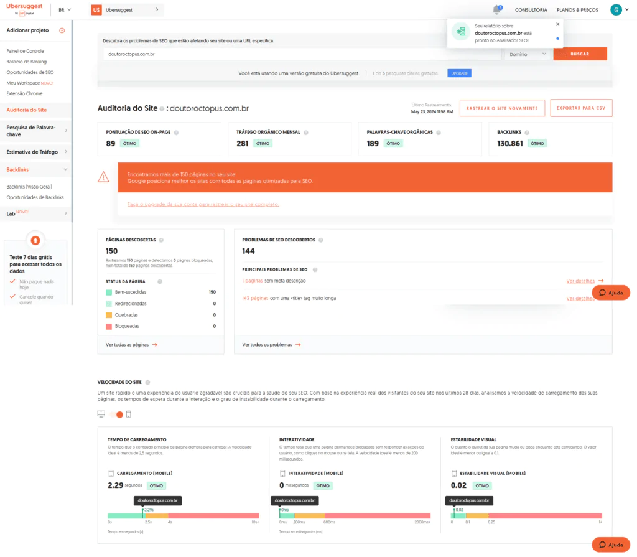Image resolution: width=637 pixels, height=557 pixels.
Task: Go to Planos & Preços page
Action: tap(577, 10)
